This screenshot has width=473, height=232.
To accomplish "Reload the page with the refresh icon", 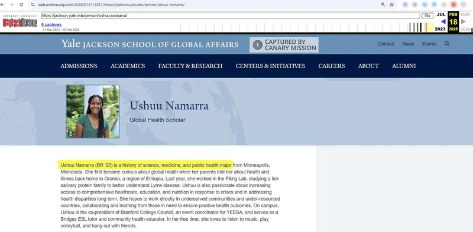I will pos(21,5).
